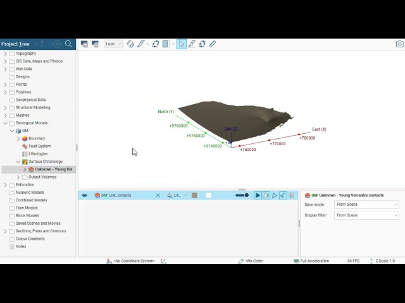Toggle the filled triangle surface display button

click(x=258, y=196)
